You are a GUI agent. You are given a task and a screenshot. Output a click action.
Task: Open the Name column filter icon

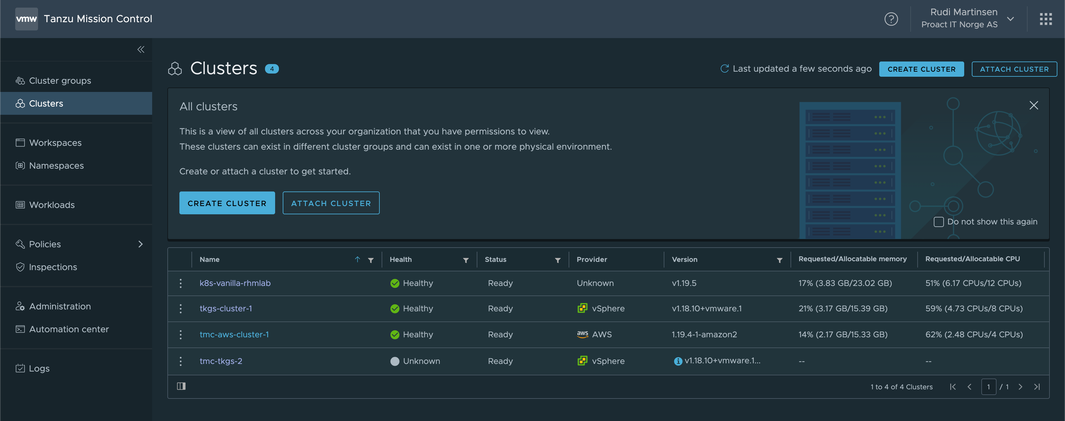pos(371,260)
